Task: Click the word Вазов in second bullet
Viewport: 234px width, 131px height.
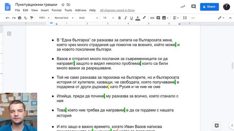Action: tap(62, 59)
